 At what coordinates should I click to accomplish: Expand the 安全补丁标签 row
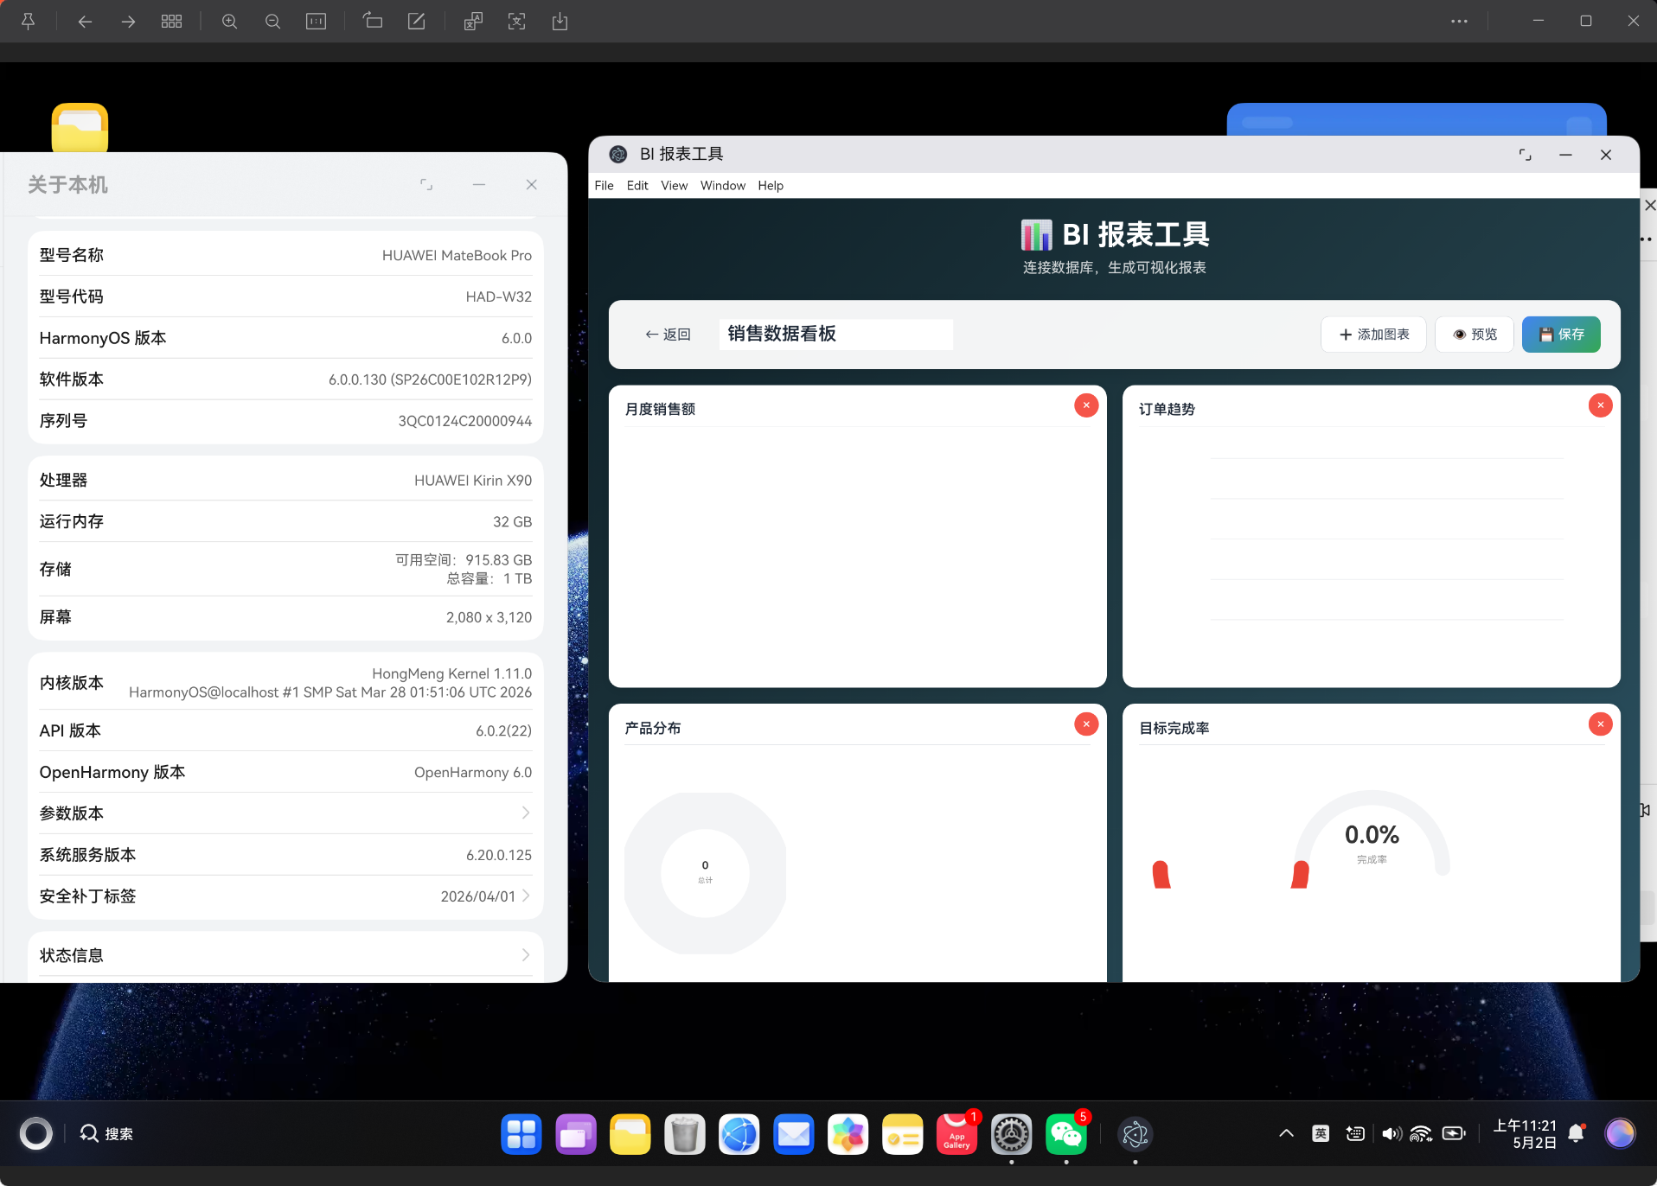(285, 896)
